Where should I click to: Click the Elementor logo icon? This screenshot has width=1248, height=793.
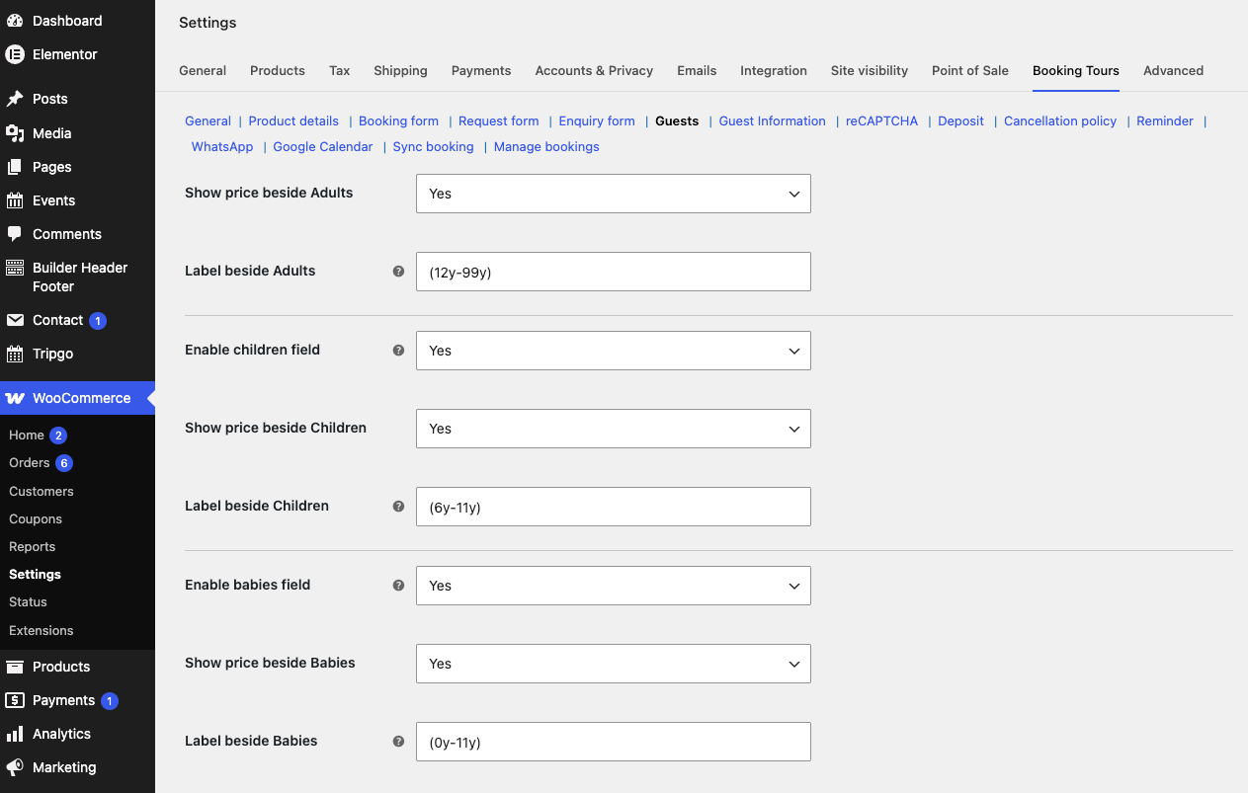pos(15,54)
